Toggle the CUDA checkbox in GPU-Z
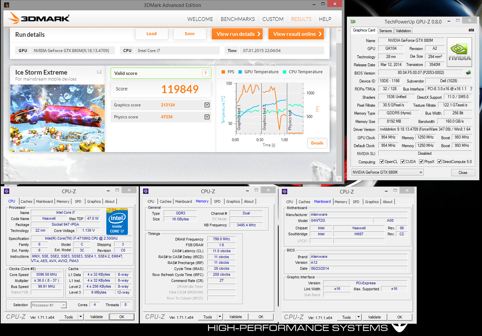This screenshot has width=482, height=336. pyautogui.click(x=402, y=162)
